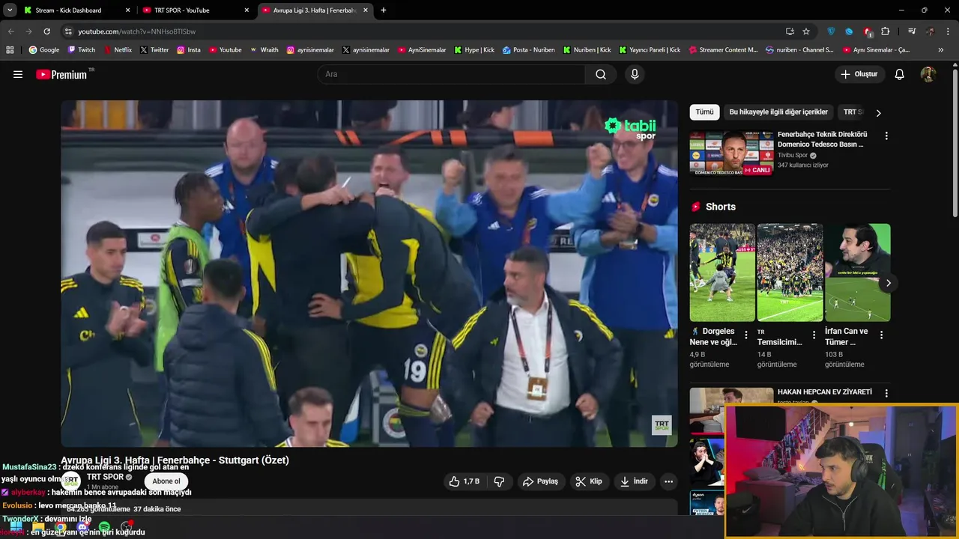The height and width of the screenshot is (539, 959).
Task: Subscribe using the Abone ol button
Action: (166, 481)
